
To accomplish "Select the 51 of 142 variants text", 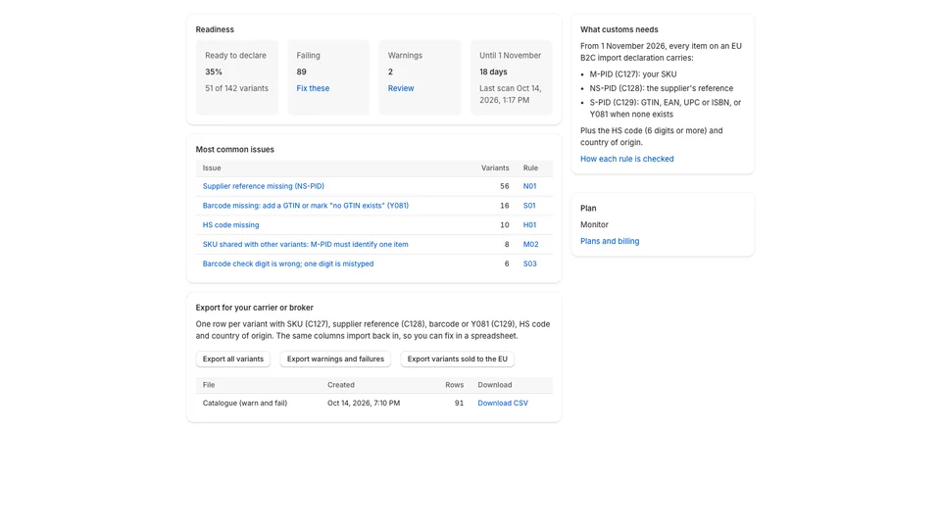I will pos(236,88).
